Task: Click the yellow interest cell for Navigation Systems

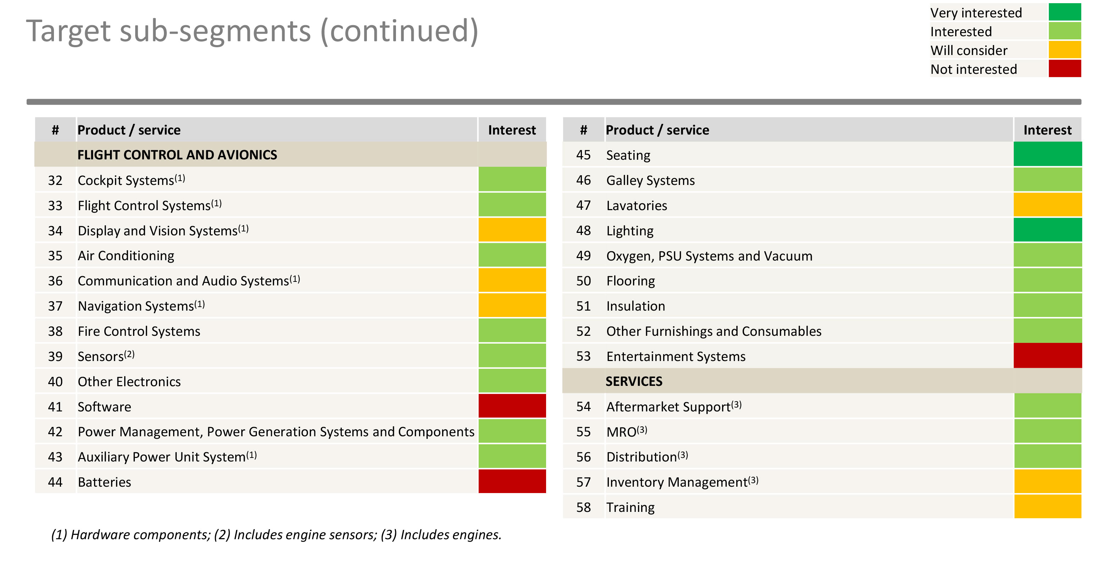Action: (512, 305)
